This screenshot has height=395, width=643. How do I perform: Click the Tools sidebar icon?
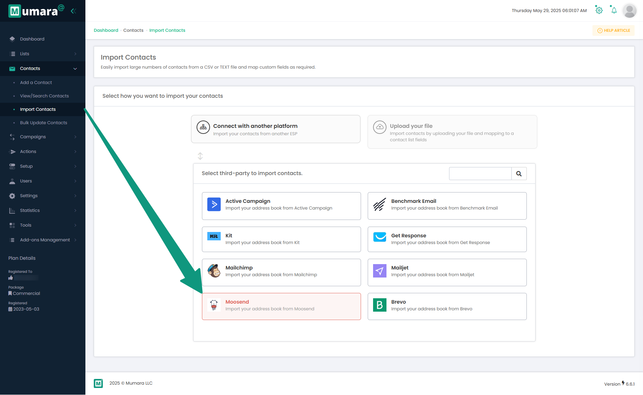(12, 225)
